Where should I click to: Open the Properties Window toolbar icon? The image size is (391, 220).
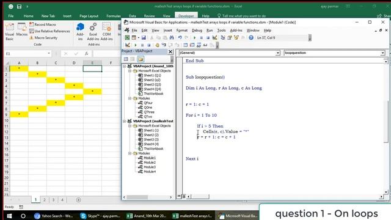[230, 38]
